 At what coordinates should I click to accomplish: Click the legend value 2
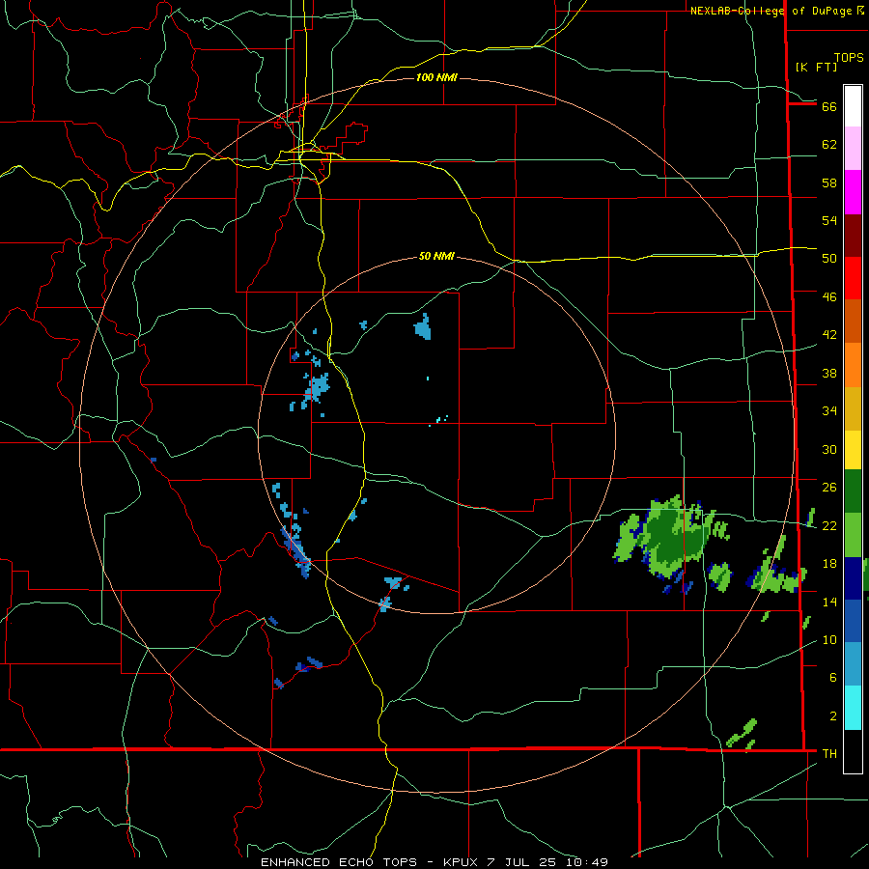tap(832, 715)
